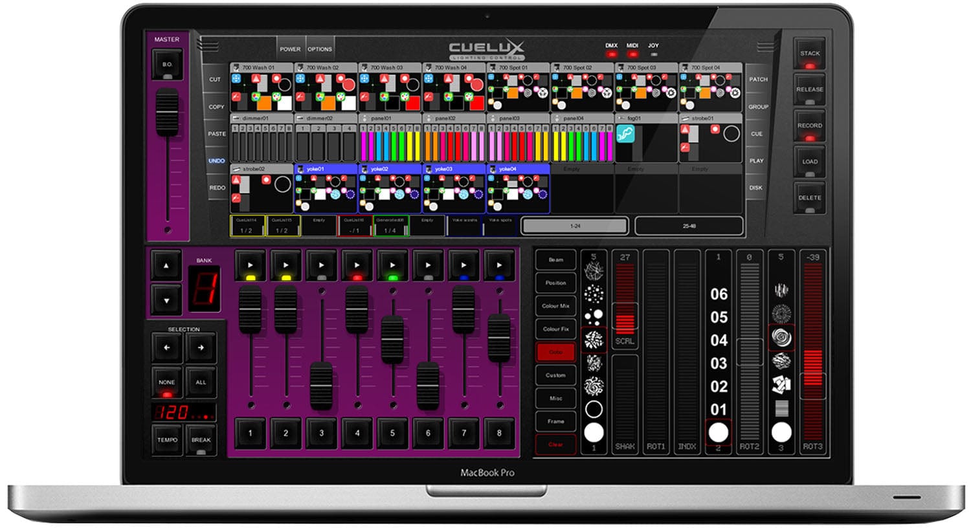Select the 700 Spot 02 fixture tile
This screenshot has width=971, height=528.
[x=583, y=87]
